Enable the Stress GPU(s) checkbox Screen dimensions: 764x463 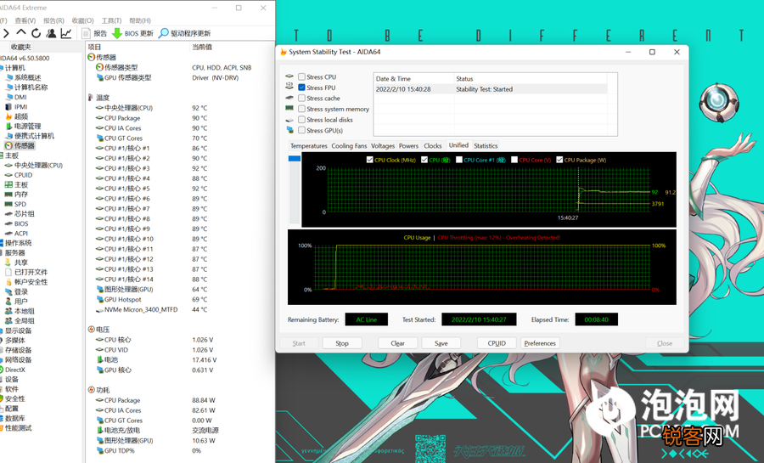(301, 131)
